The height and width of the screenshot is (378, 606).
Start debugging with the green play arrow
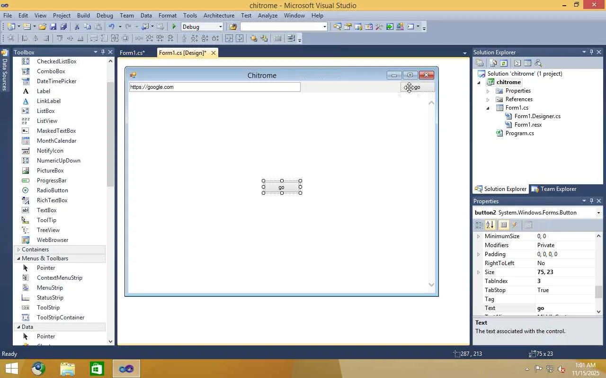174,27
